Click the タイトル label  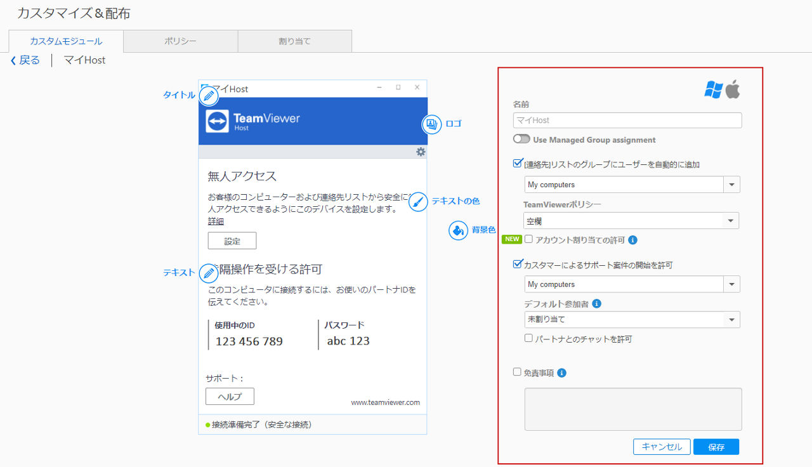pyautogui.click(x=180, y=95)
